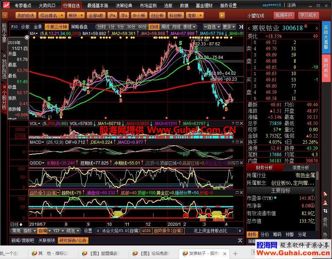Open the 更多 dropdown menu
Image resolution: width=332 pixels, height=259 pixels.
(228, 27)
